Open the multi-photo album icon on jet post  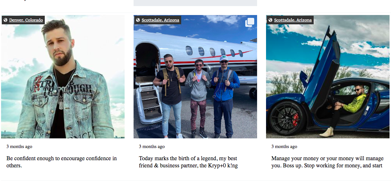tap(250, 23)
